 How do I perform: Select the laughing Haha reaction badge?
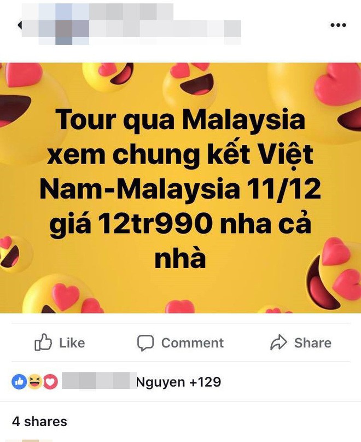pos(34,382)
